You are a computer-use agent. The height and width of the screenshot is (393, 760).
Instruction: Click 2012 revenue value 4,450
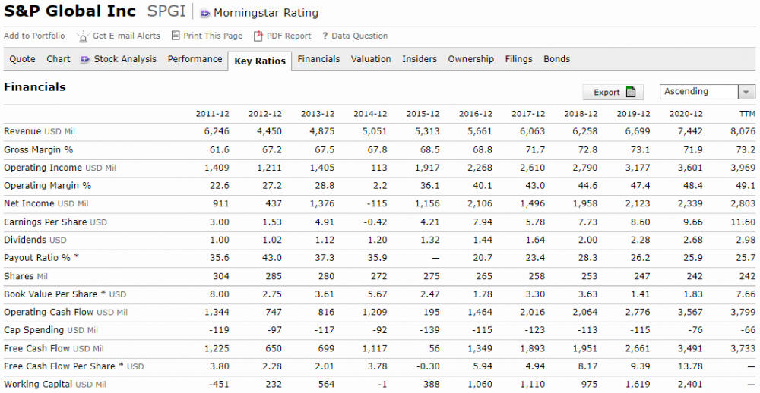coord(270,132)
